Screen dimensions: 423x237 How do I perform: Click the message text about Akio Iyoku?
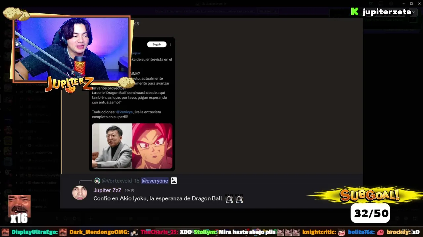coord(158,198)
